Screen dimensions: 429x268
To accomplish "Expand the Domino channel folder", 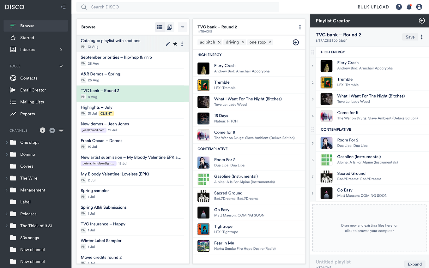I will [x=7, y=154].
